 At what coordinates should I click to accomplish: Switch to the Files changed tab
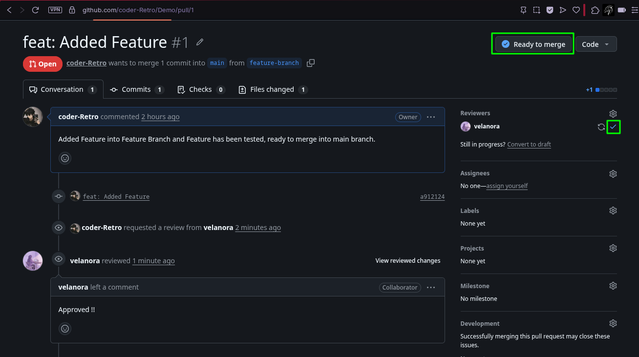273,89
